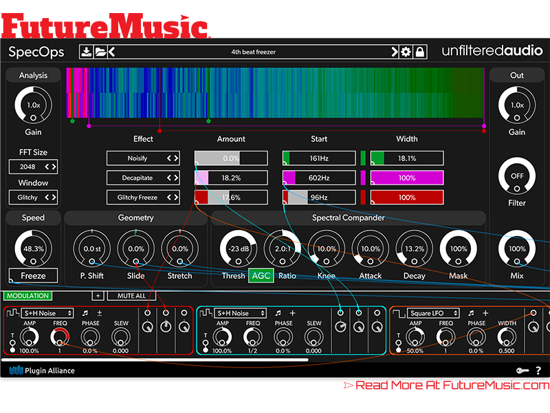
Task: Click the Stretch knob
Action: 180,248
